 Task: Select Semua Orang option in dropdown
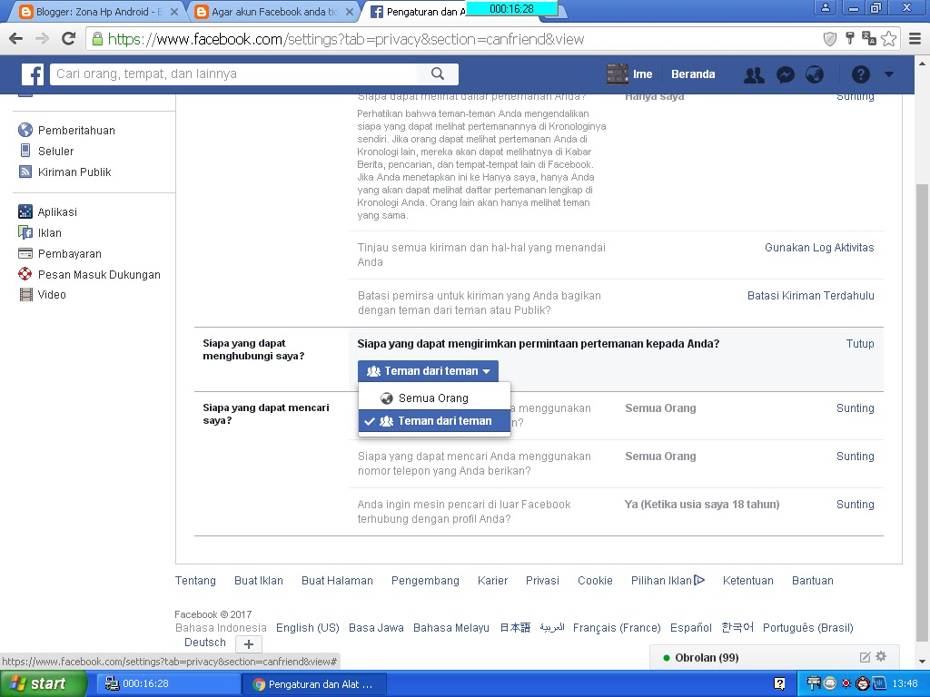434,398
